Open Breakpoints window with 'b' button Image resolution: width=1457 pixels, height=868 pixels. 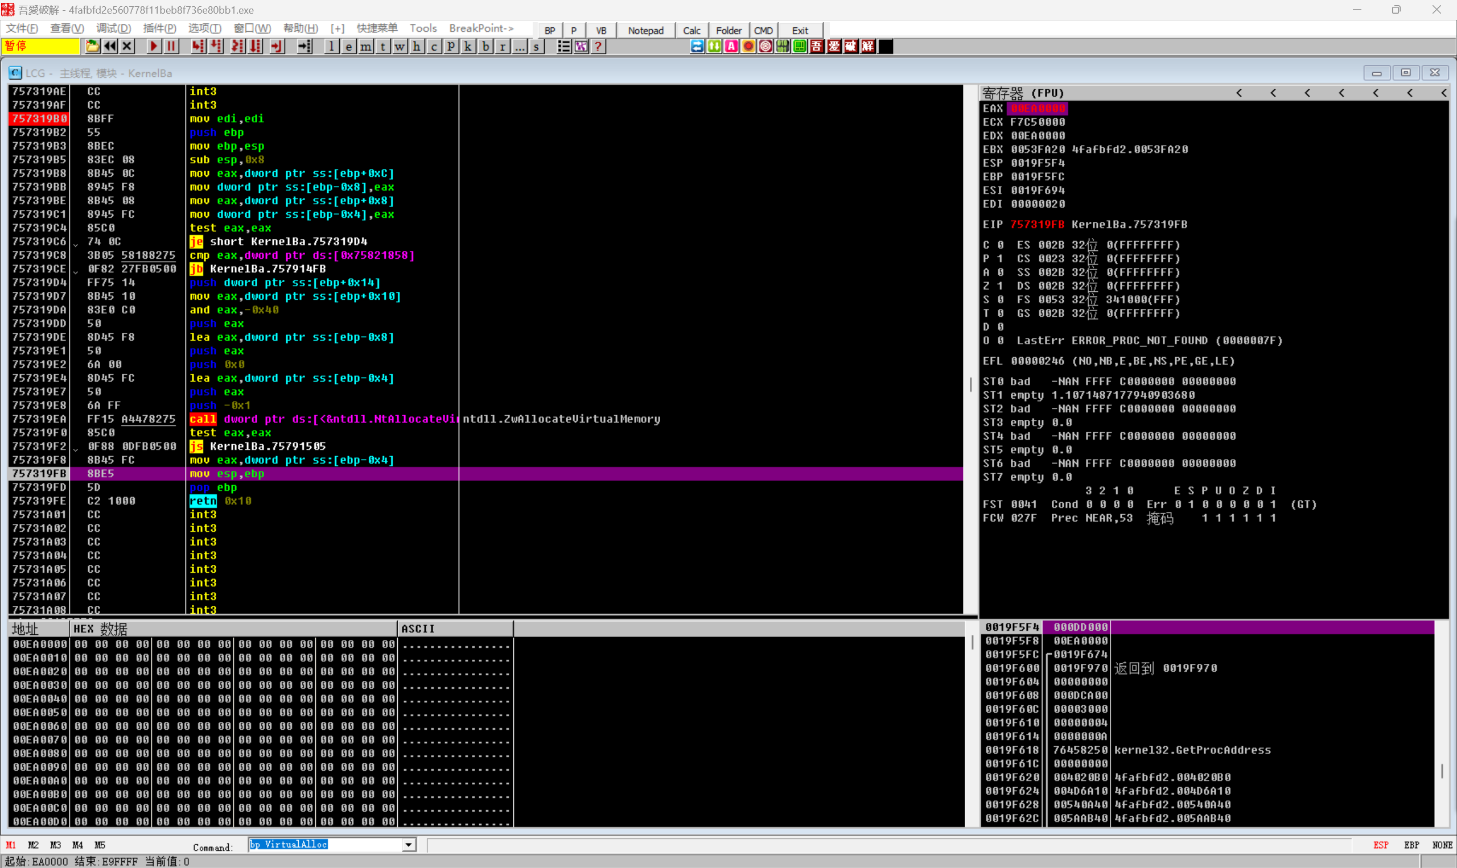(x=485, y=46)
